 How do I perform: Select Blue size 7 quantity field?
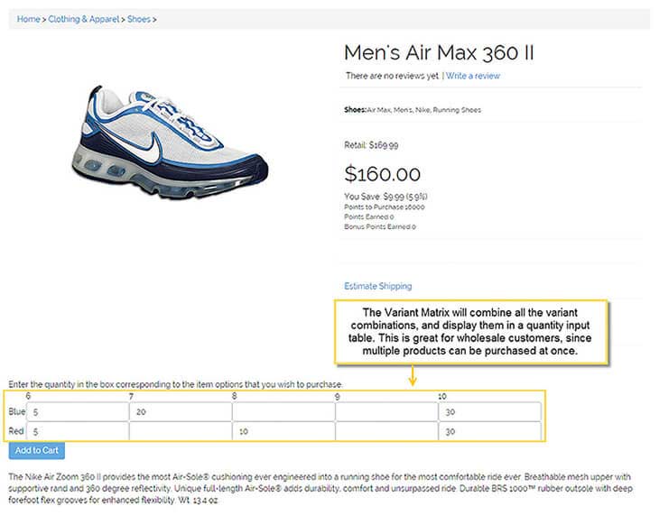point(180,411)
